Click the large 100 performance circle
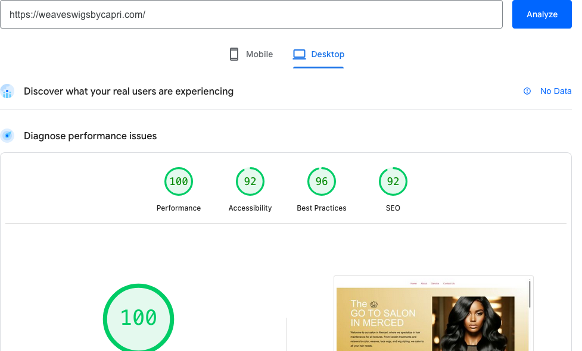The width and height of the screenshot is (582, 351). [139, 318]
